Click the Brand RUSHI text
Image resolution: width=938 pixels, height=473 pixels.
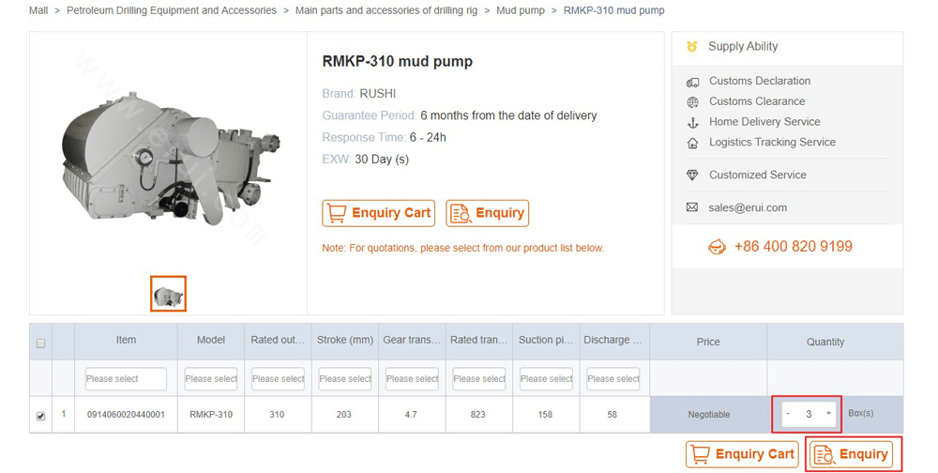tap(359, 94)
